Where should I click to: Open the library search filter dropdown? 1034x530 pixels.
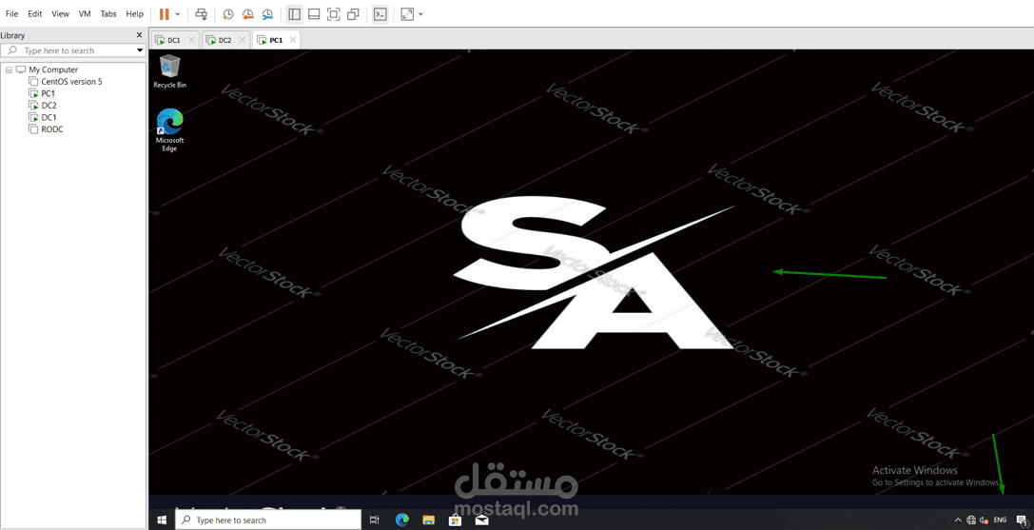tap(140, 50)
